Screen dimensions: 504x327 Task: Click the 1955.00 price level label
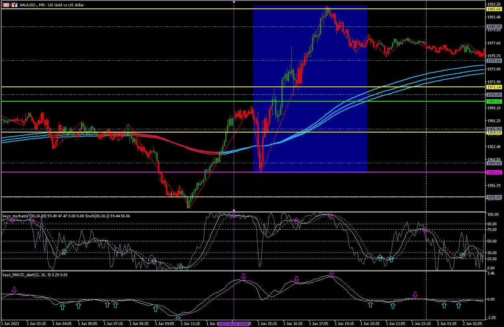(x=494, y=197)
